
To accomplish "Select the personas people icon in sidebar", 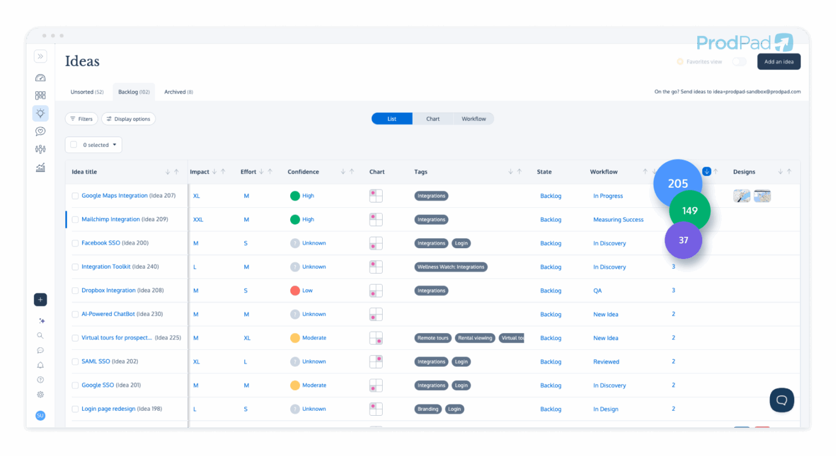I will pos(40,149).
